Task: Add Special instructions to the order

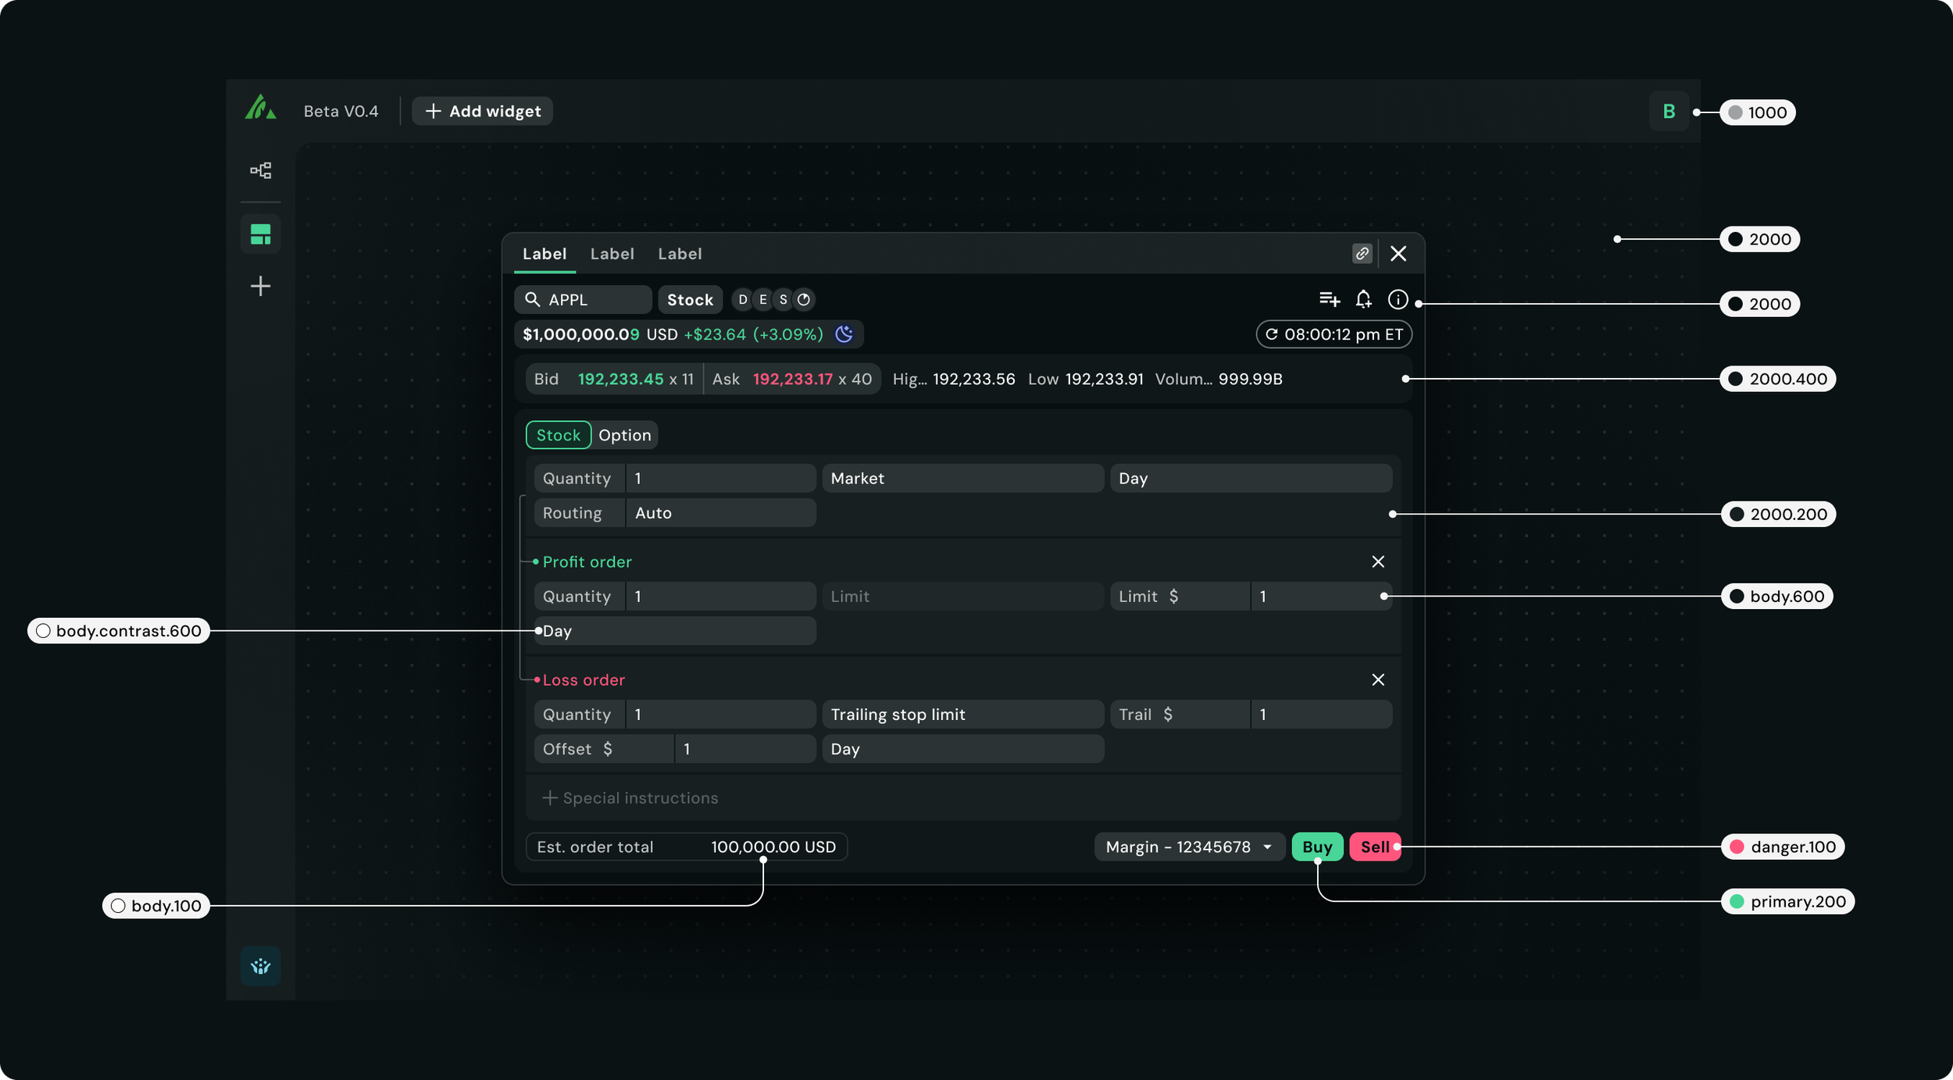Action: 630,798
